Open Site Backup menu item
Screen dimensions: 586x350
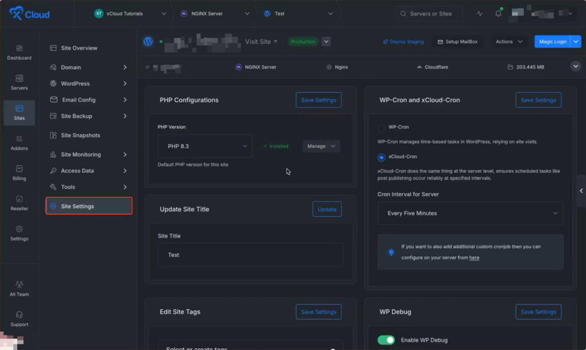[89, 116]
